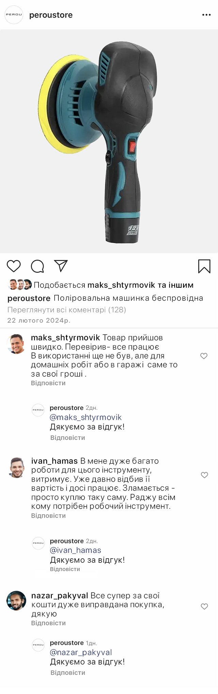Open liked-by maks_shtyrmovik profile name
This screenshot has width=218, height=694.
coord(121,285)
